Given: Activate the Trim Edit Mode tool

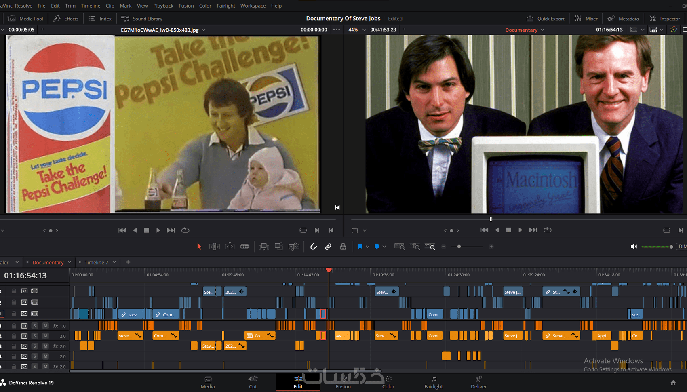Looking at the screenshot, I should 215,247.
